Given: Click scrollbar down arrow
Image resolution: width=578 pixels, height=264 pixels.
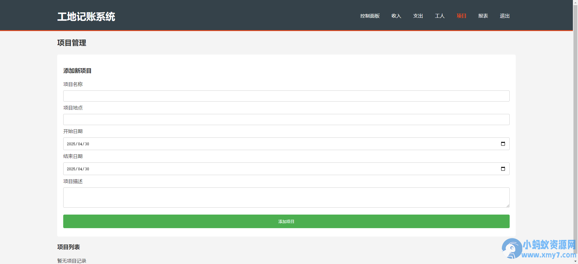Looking at the screenshot, I should [575, 262].
